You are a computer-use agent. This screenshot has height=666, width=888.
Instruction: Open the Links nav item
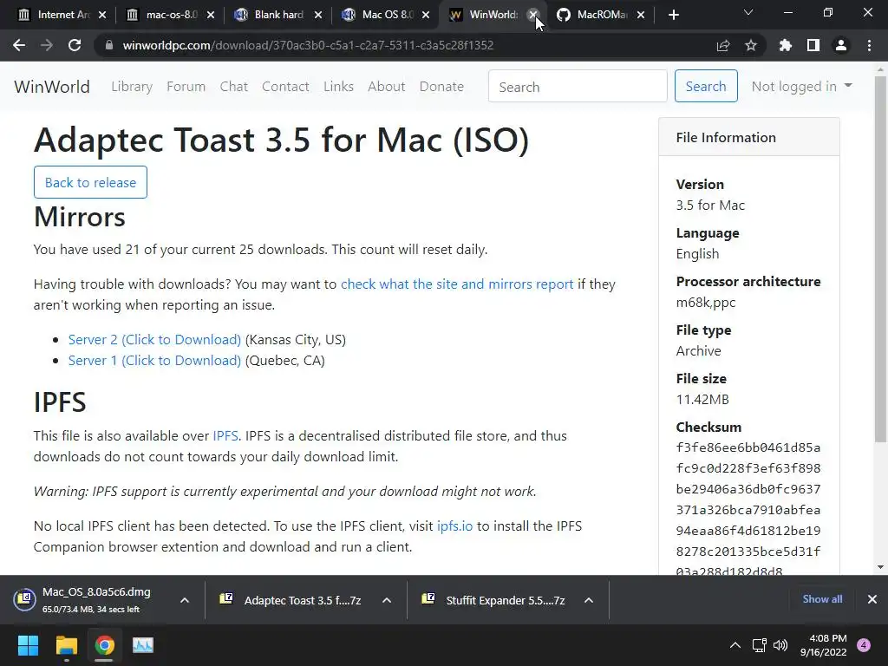point(339,87)
